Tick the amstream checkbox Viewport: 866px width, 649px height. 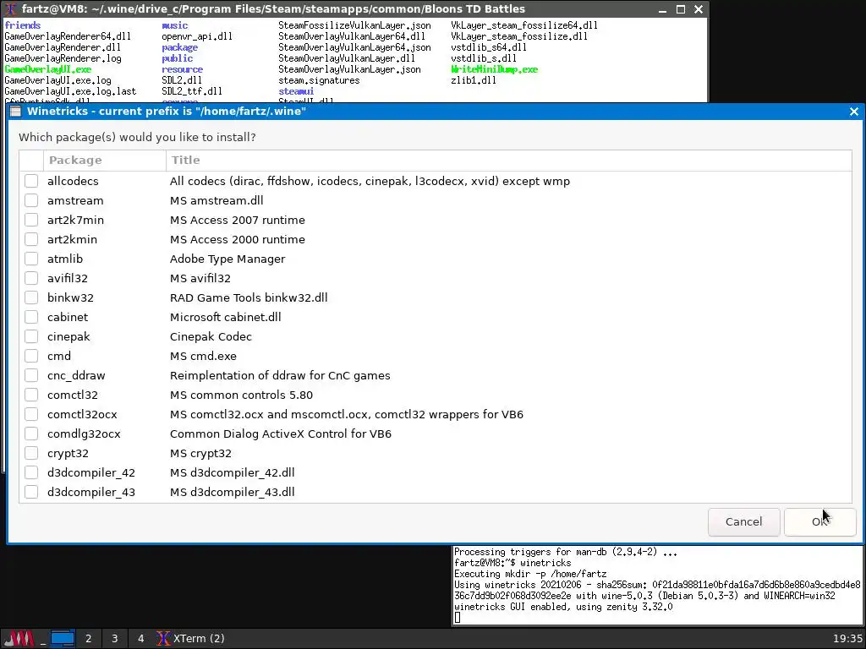coord(31,200)
